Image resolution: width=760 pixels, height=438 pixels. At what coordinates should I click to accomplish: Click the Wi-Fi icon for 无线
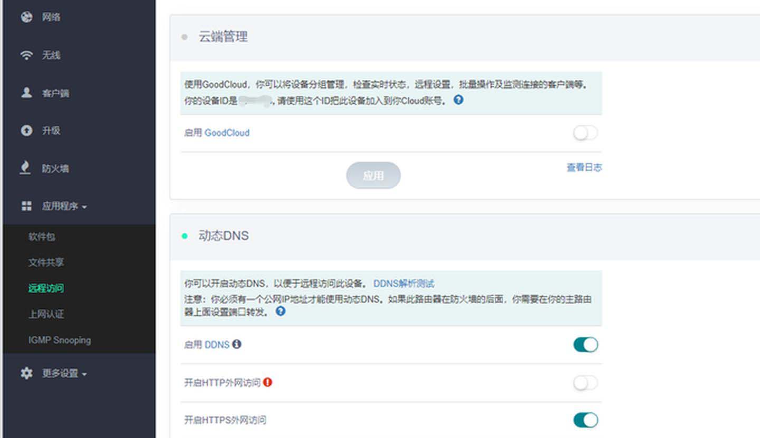click(x=26, y=55)
